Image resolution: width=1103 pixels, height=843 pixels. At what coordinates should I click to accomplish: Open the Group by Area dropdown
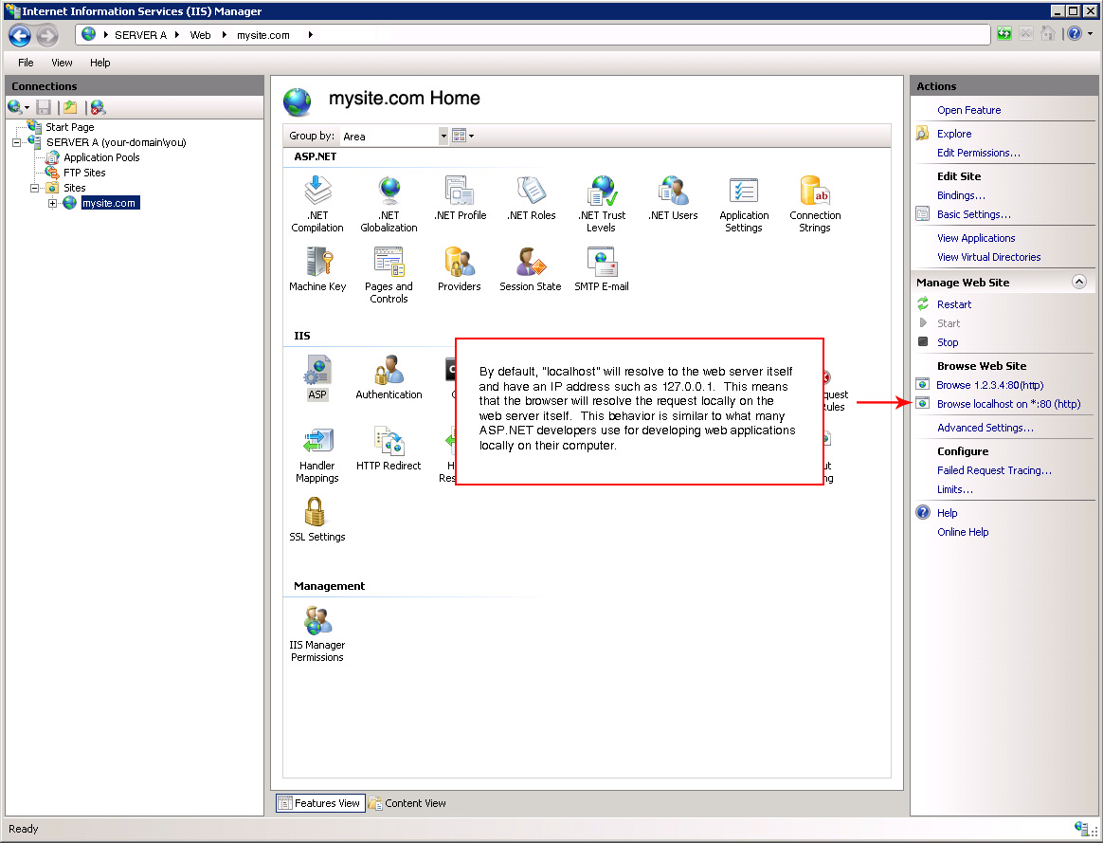point(443,136)
